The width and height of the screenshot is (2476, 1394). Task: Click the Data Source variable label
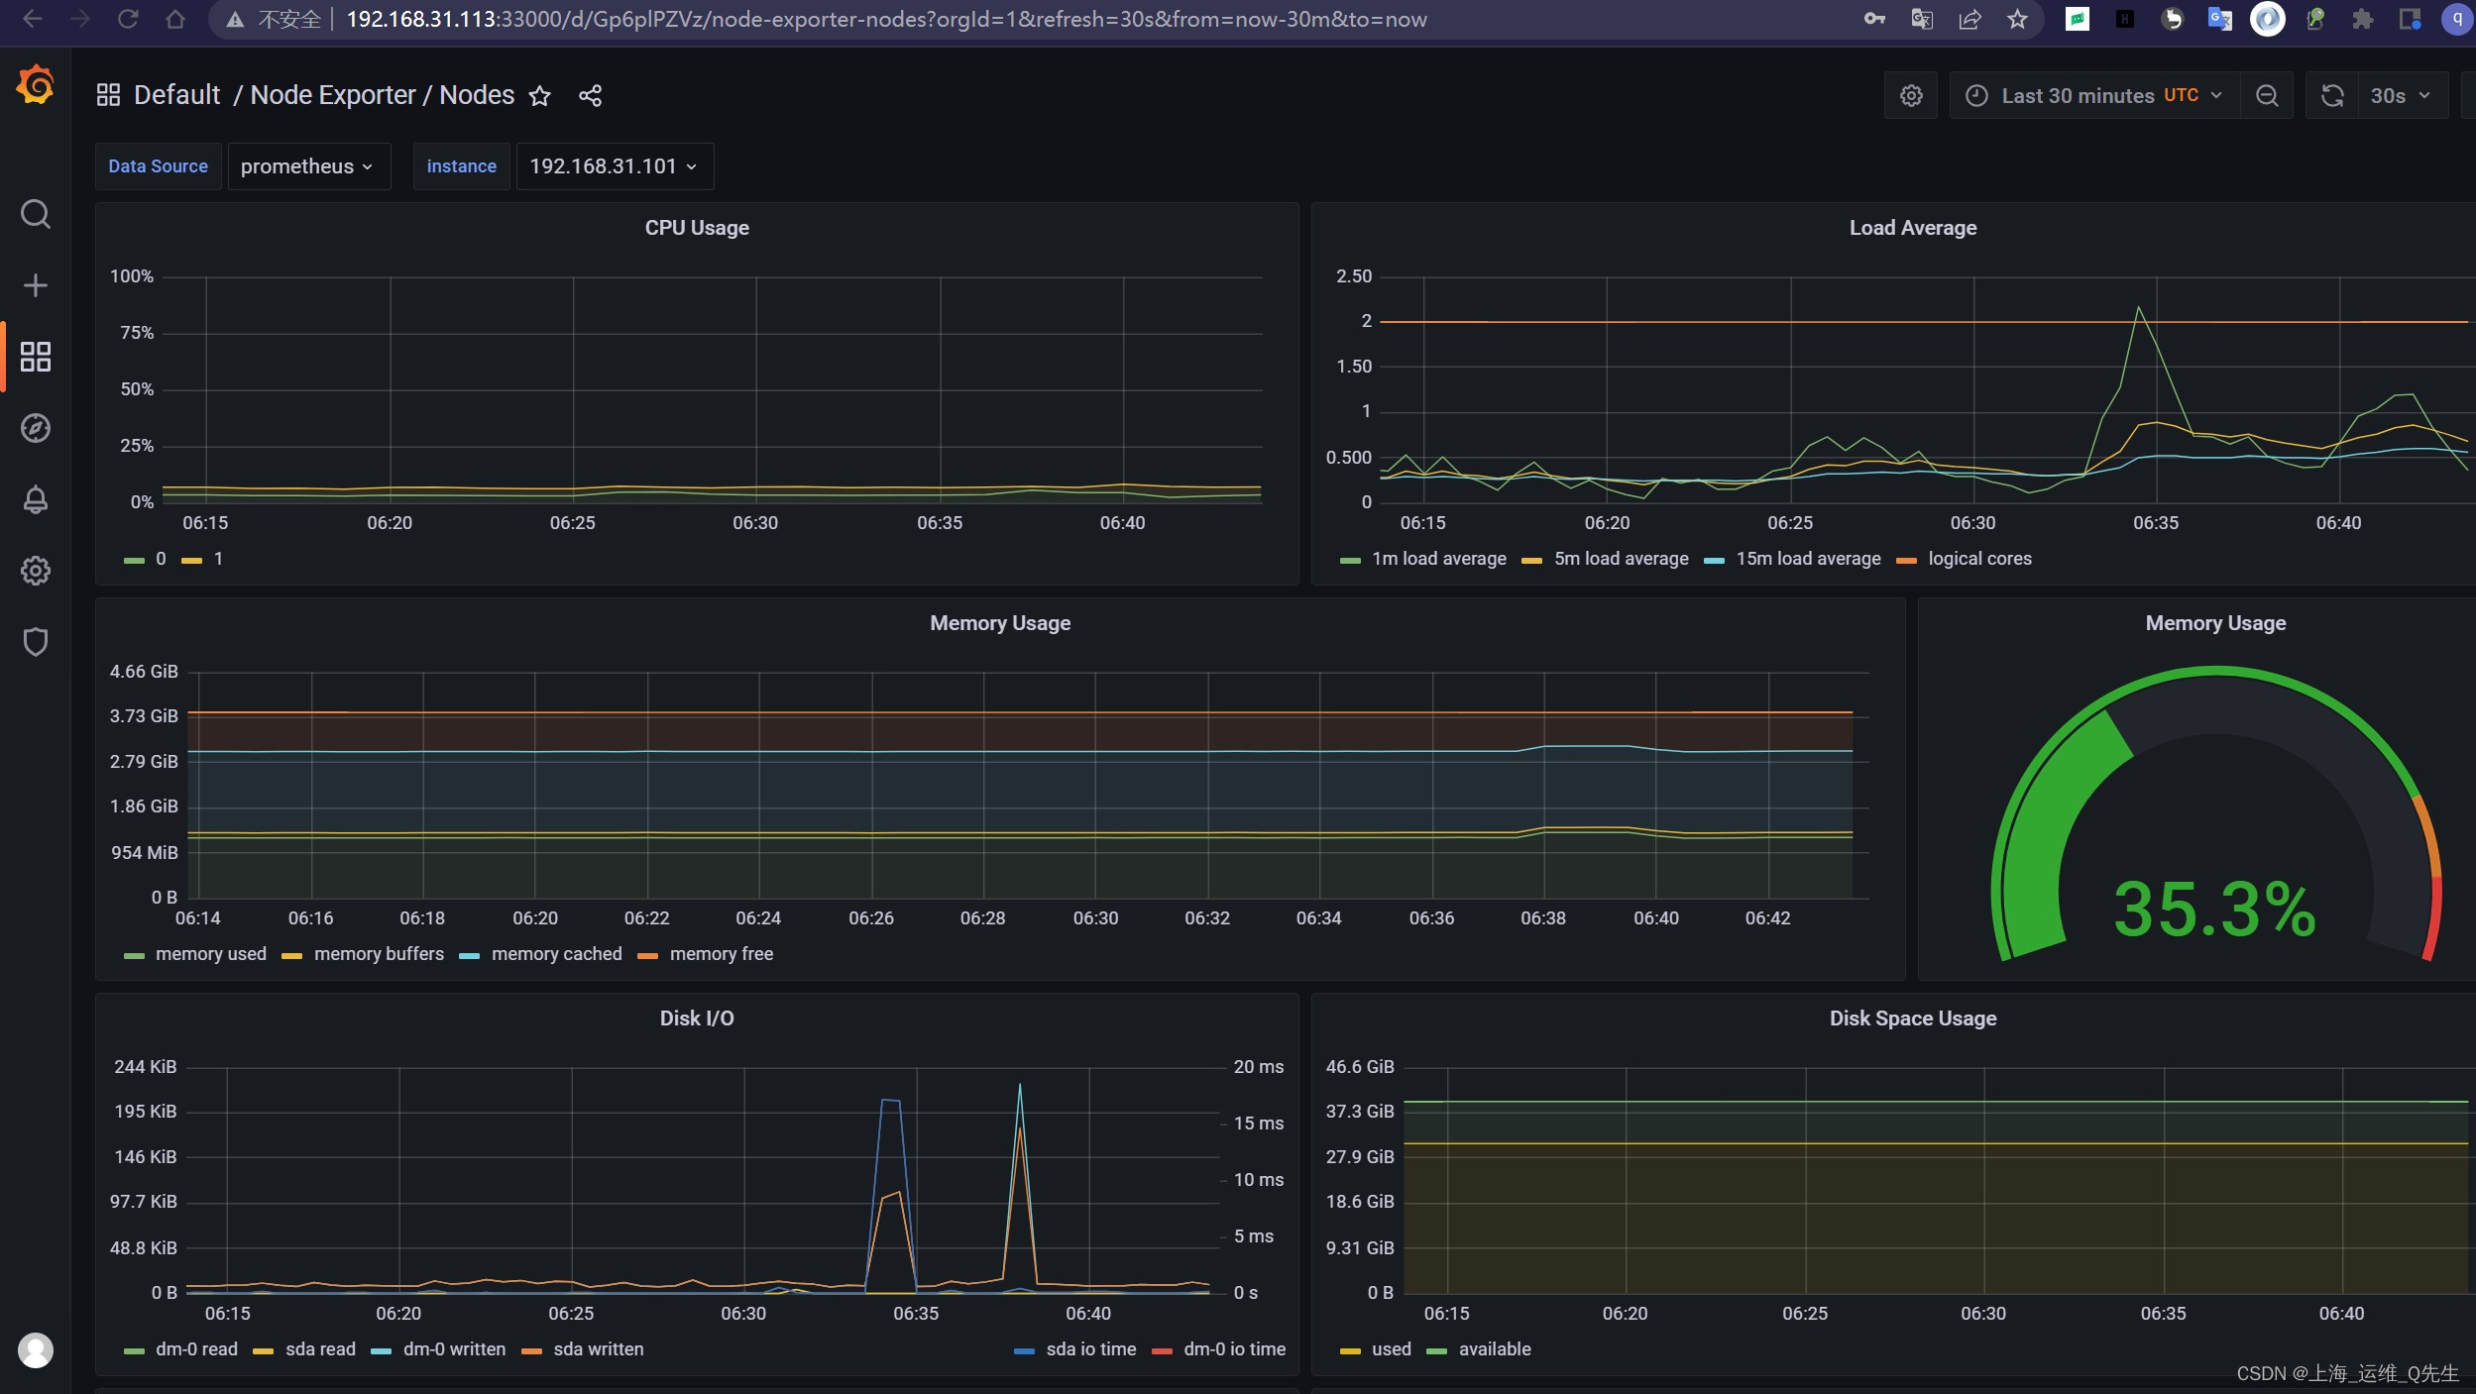coord(158,166)
